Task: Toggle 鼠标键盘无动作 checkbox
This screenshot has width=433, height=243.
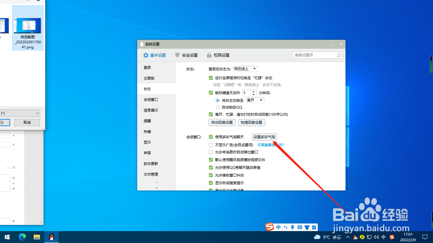Action: tap(211, 93)
